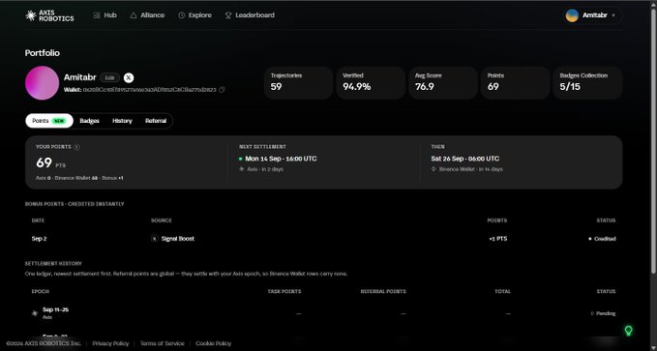Image resolution: width=657 pixels, height=351 pixels.
Task: Click the Your Points info icon
Action: [76, 147]
